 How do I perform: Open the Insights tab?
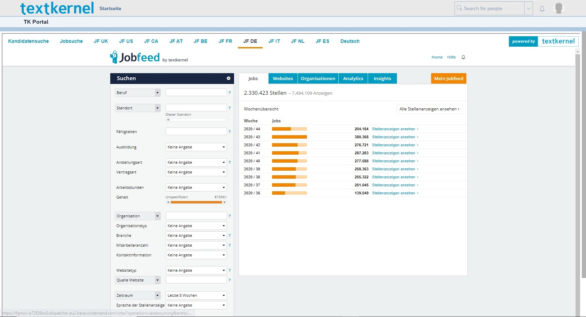(382, 78)
